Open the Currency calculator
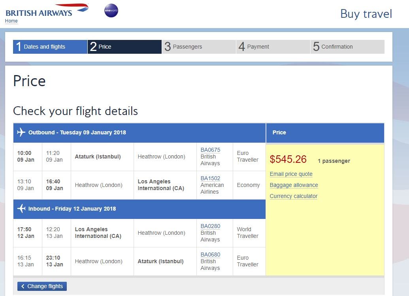The height and width of the screenshot is (296, 409). pos(294,196)
